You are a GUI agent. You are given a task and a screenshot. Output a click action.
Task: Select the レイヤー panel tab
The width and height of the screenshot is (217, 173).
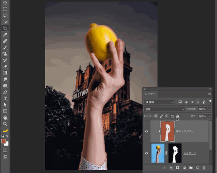click(150, 94)
